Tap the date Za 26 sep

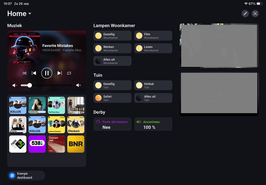21,4
